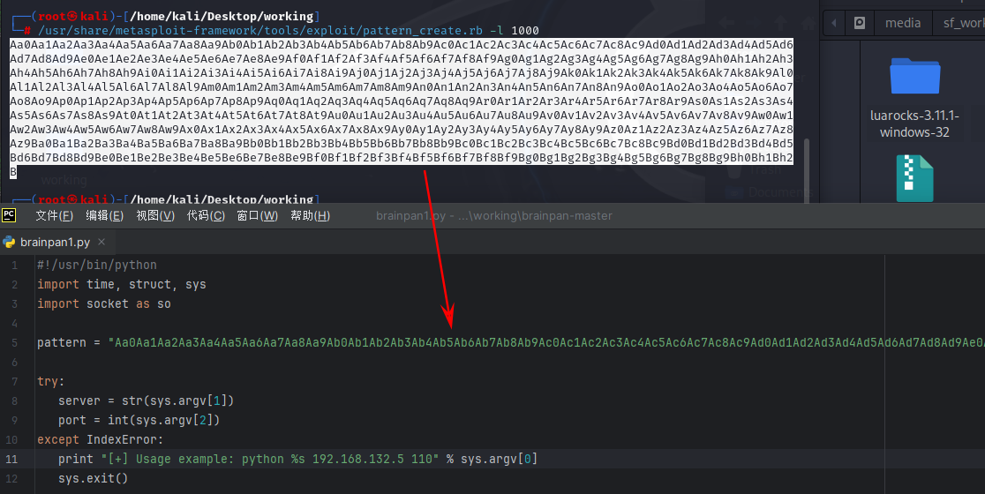Click line number 11 in the gutter
Viewport: 985px width, 494px height.
11,459
